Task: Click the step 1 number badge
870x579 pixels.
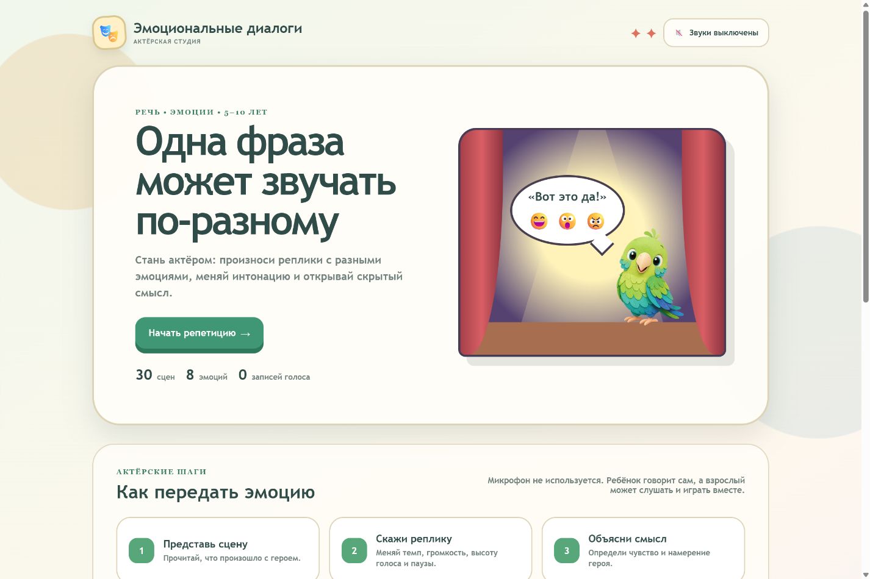Action: [142, 550]
